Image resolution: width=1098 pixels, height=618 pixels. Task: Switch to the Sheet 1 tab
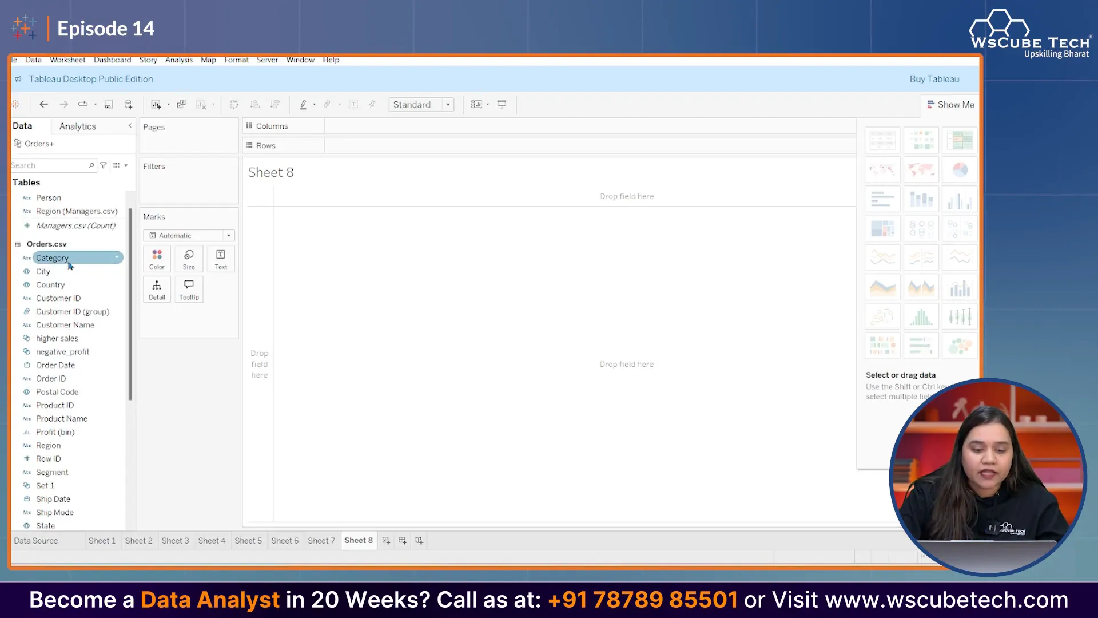[102, 541]
